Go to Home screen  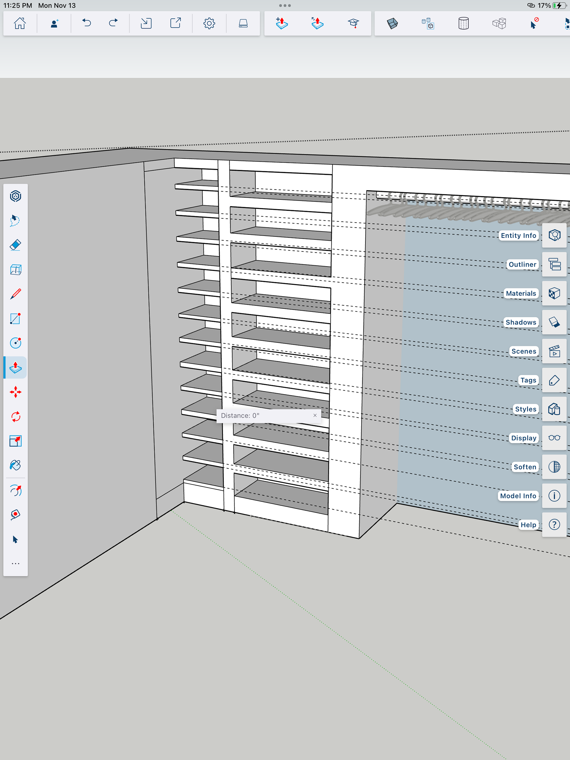[x=20, y=23]
